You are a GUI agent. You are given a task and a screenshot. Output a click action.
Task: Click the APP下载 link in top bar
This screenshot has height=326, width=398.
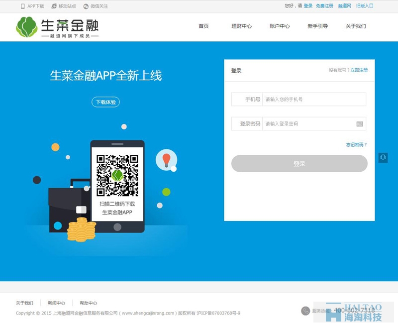36,6
